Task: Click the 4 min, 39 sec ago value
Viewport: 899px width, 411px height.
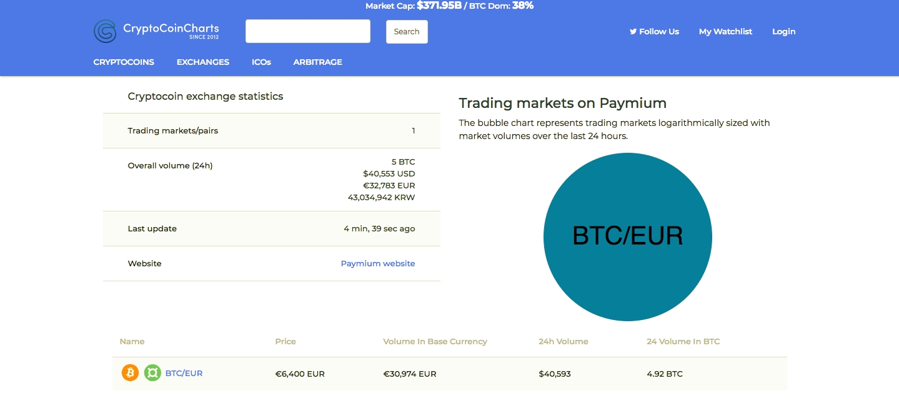Action: coord(379,228)
